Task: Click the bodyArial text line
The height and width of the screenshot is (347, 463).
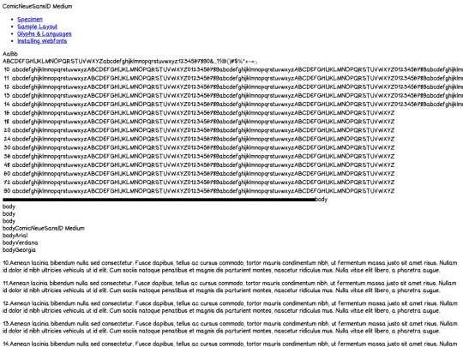Action: tap(15, 236)
